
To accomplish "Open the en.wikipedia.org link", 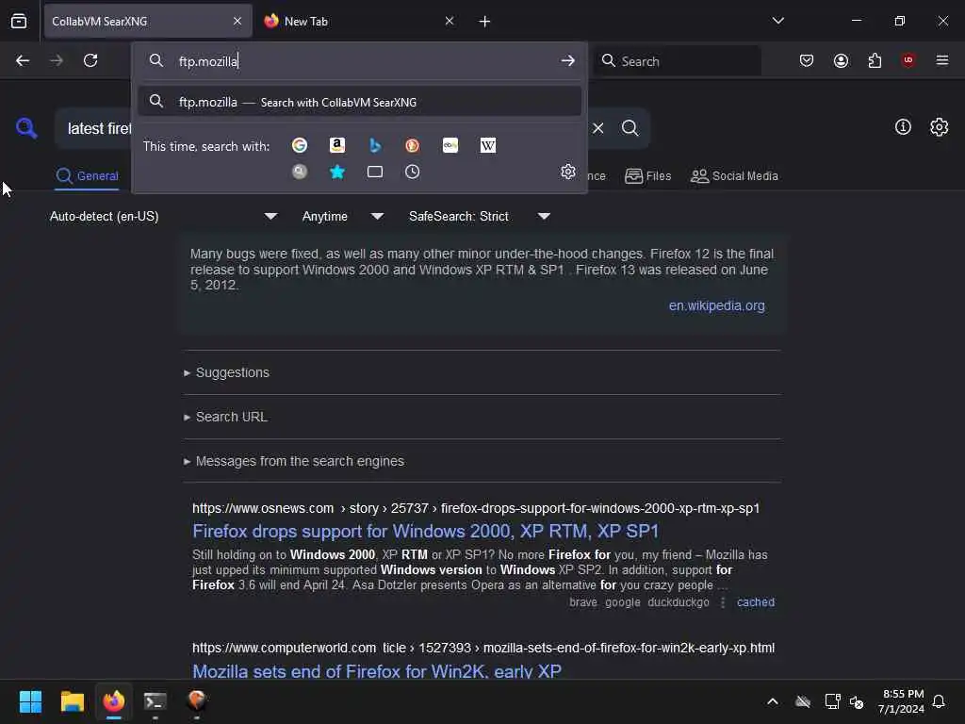I will point(716,306).
